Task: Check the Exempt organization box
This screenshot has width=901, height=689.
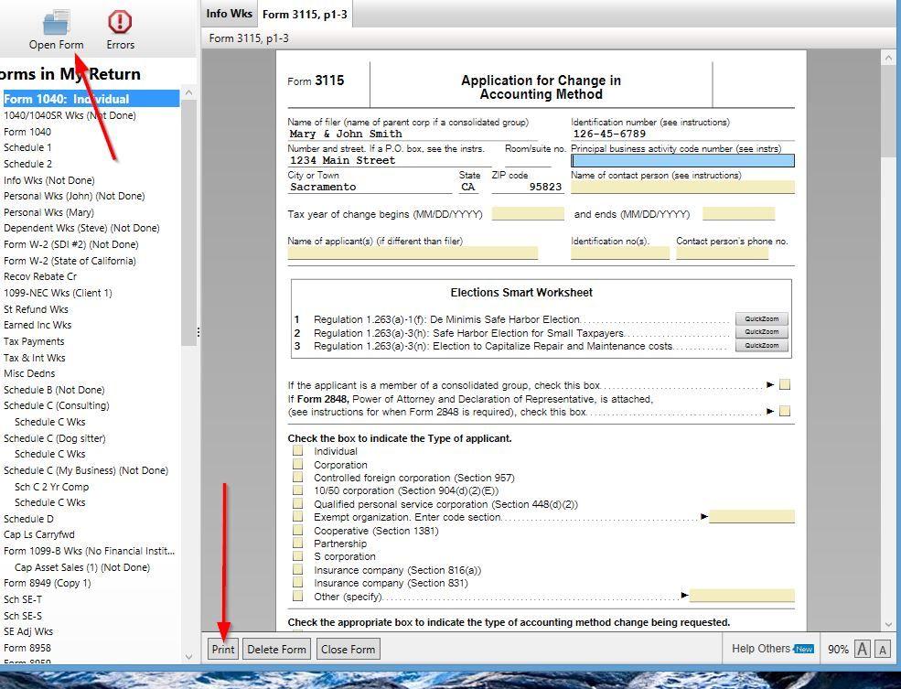Action: [297, 516]
